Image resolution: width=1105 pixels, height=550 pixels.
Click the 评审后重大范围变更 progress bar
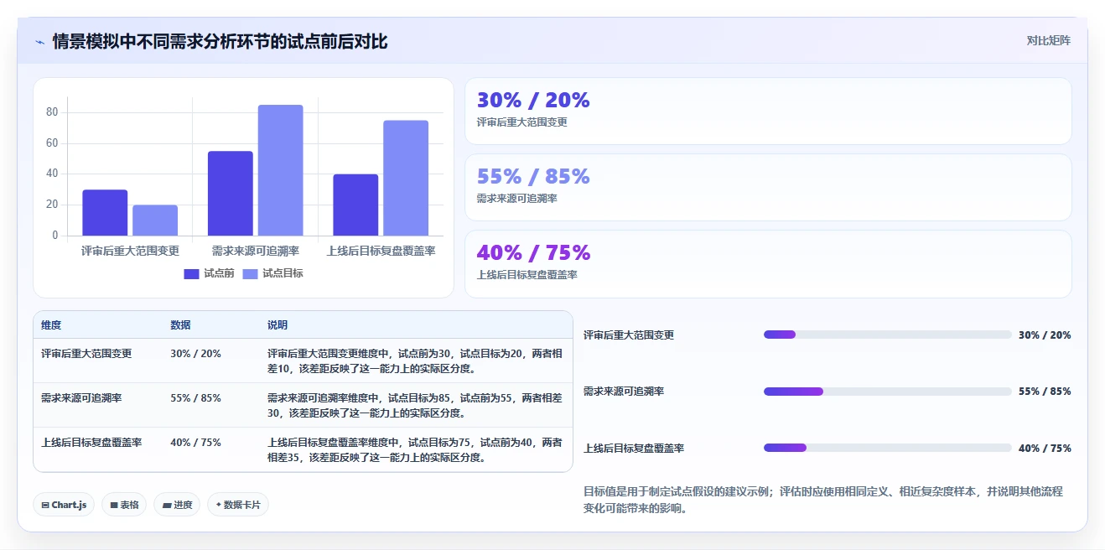(888, 335)
